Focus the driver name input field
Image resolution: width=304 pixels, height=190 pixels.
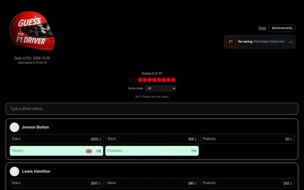point(152,109)
